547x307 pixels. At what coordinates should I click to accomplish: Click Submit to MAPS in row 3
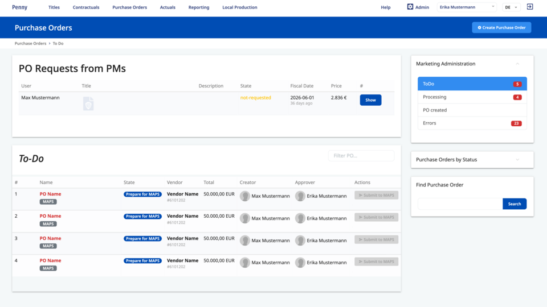click(x=377, y=239)
